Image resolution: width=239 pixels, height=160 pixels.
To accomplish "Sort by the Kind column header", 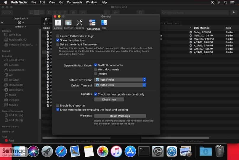I will click(228, 28).
